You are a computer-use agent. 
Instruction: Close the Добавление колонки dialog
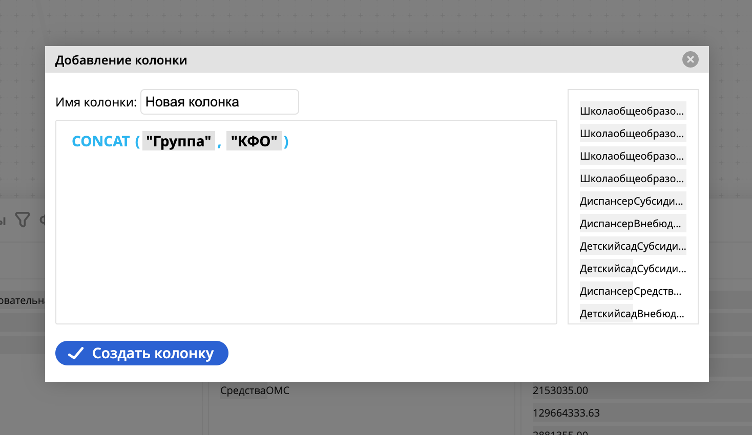tap(690, 60)
